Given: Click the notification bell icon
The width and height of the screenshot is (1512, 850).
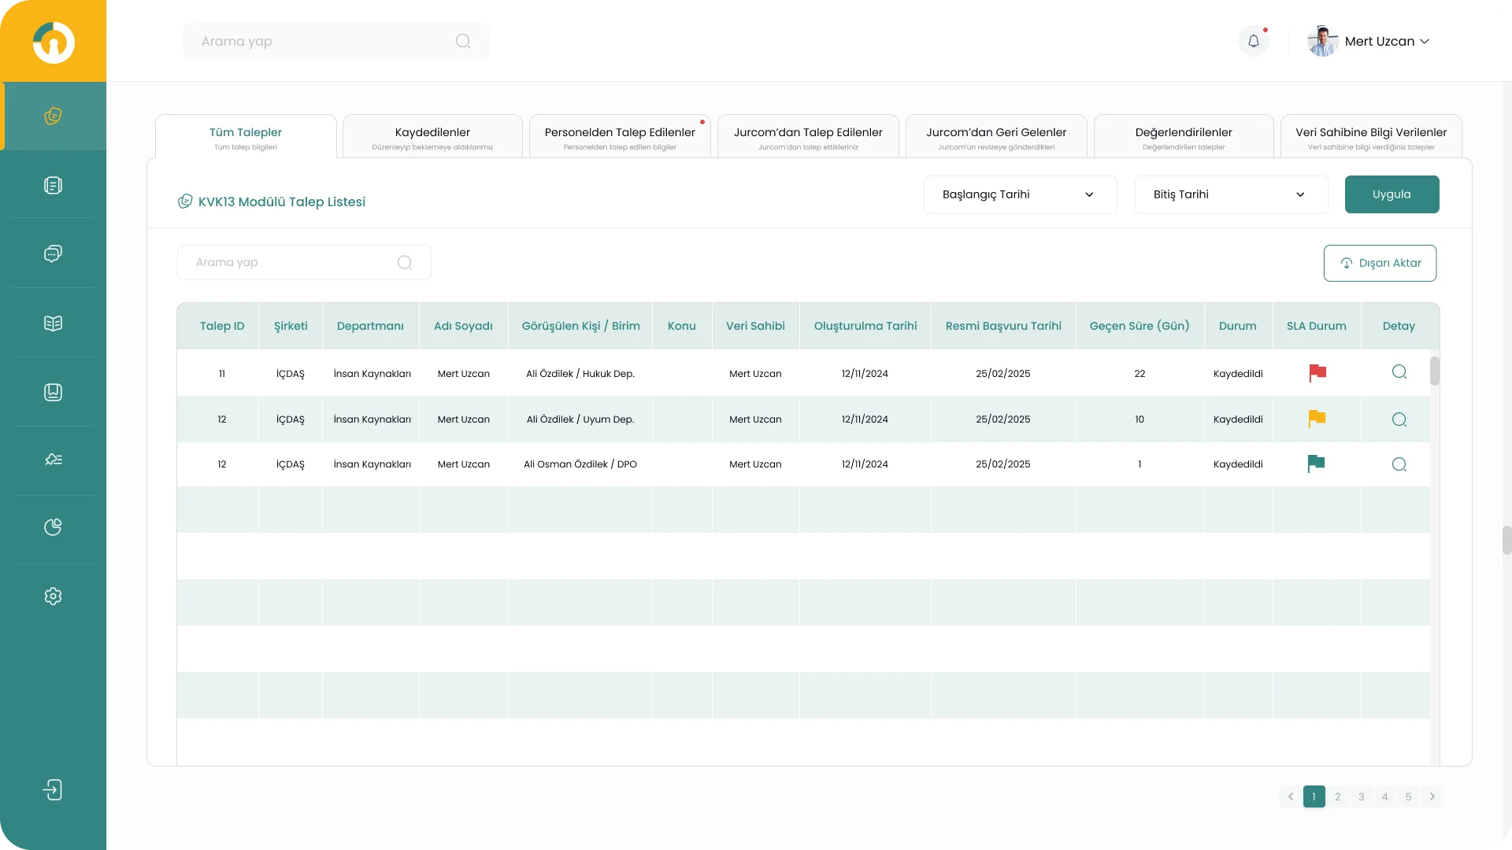Looking at the screenshot, I should [x=1254, y=41].
